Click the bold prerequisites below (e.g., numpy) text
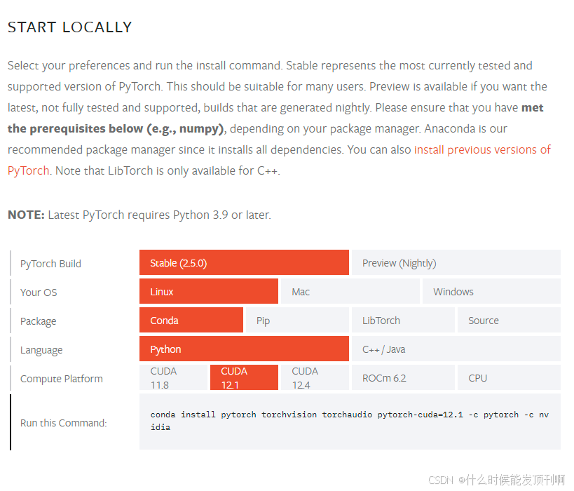 click(116, 128)
